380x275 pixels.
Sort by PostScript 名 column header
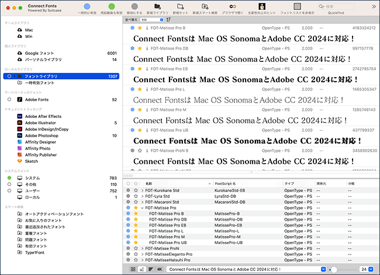[248, 184]
